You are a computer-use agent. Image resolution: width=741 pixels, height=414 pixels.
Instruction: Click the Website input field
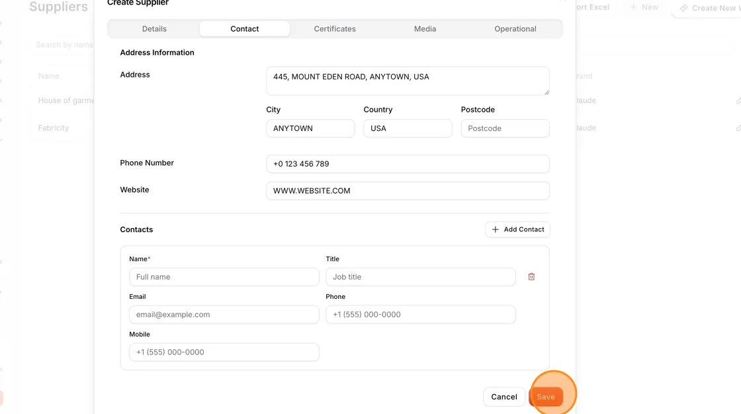(408, 191)
